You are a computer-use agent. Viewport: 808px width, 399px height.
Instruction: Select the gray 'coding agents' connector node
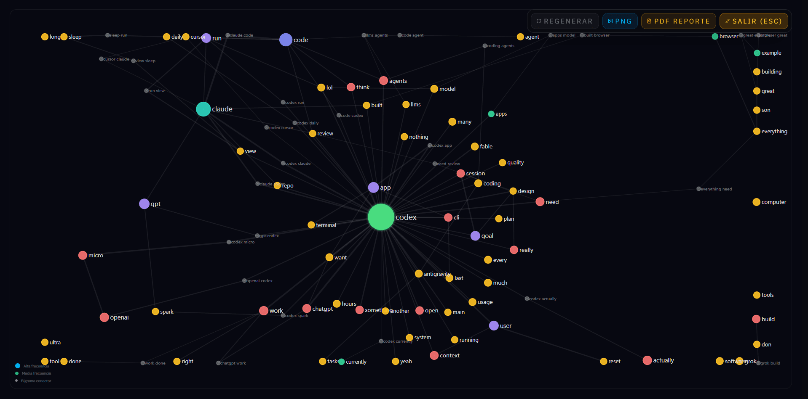485,45
